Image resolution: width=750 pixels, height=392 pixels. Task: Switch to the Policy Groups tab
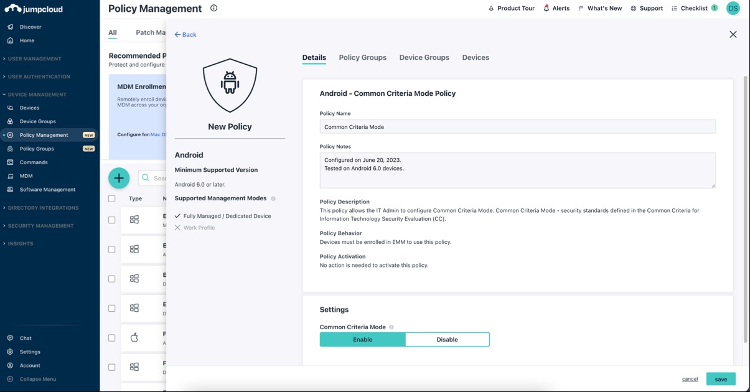tap(362, 57)
